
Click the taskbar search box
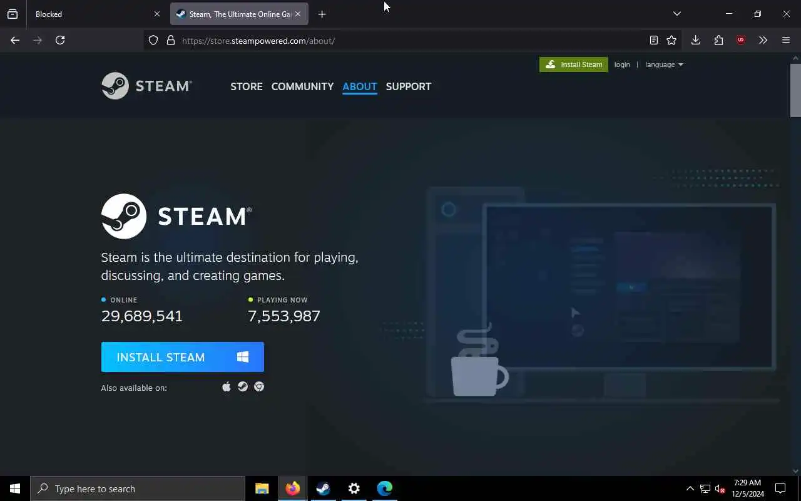point(138,488)
